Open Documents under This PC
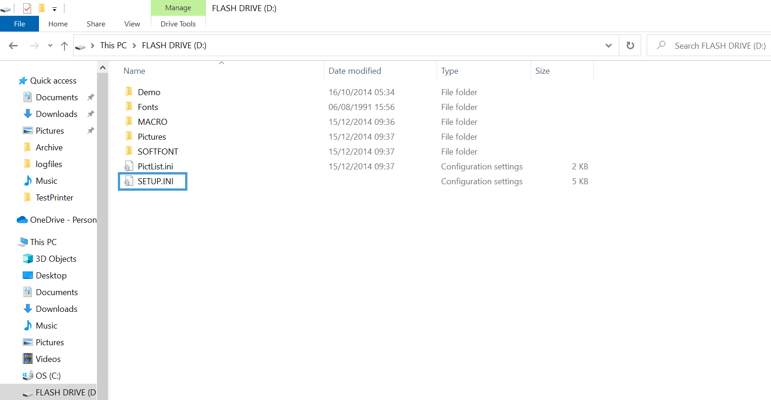Viewport: 771px width, 400px height. 57,292
